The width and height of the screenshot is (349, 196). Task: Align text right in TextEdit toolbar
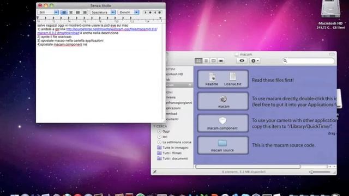tap(85, 13)
